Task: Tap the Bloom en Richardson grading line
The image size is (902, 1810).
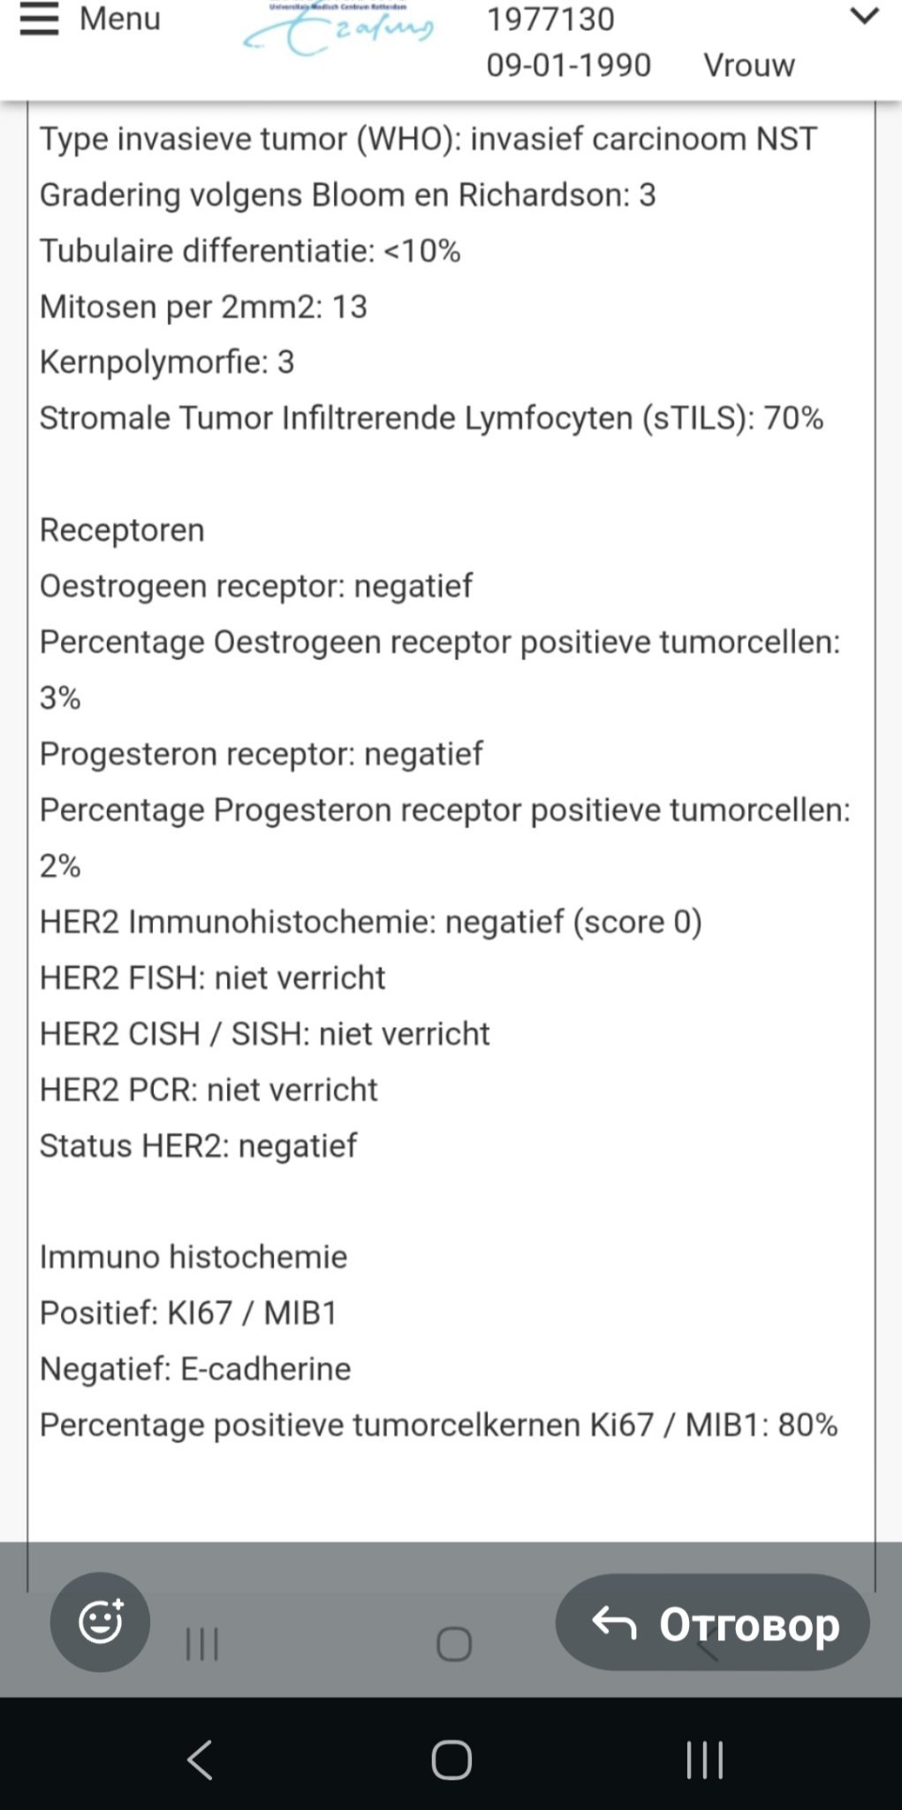Action: (347, 194)
